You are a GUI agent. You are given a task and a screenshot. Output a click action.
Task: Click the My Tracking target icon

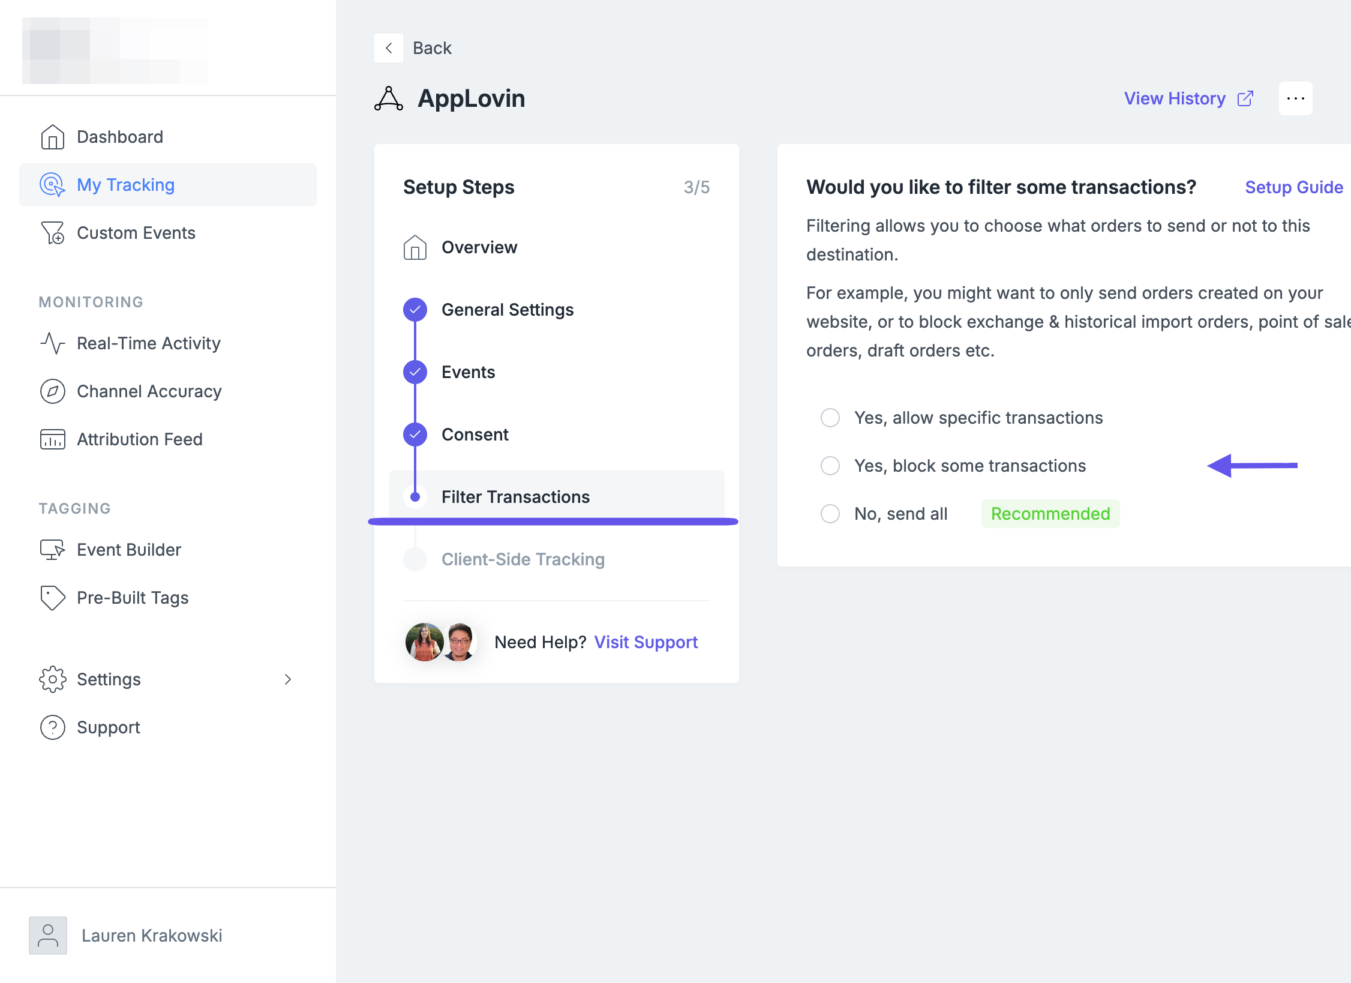[53, 185]
